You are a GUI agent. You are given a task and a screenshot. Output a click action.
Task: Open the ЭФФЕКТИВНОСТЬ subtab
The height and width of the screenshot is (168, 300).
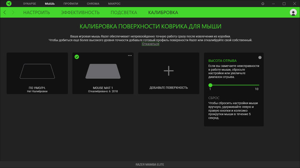(x=80, y=12)
